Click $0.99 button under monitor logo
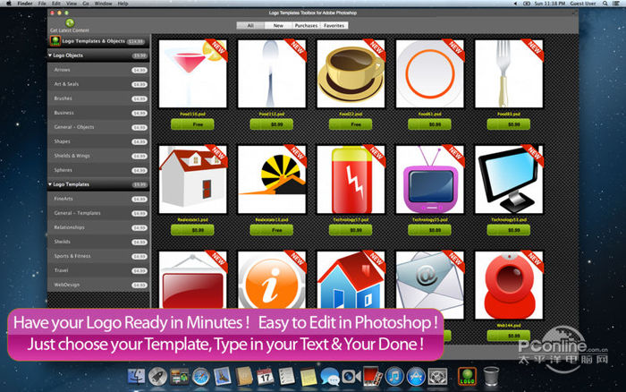This screenshot has height=392, width=626. point(509,230)
